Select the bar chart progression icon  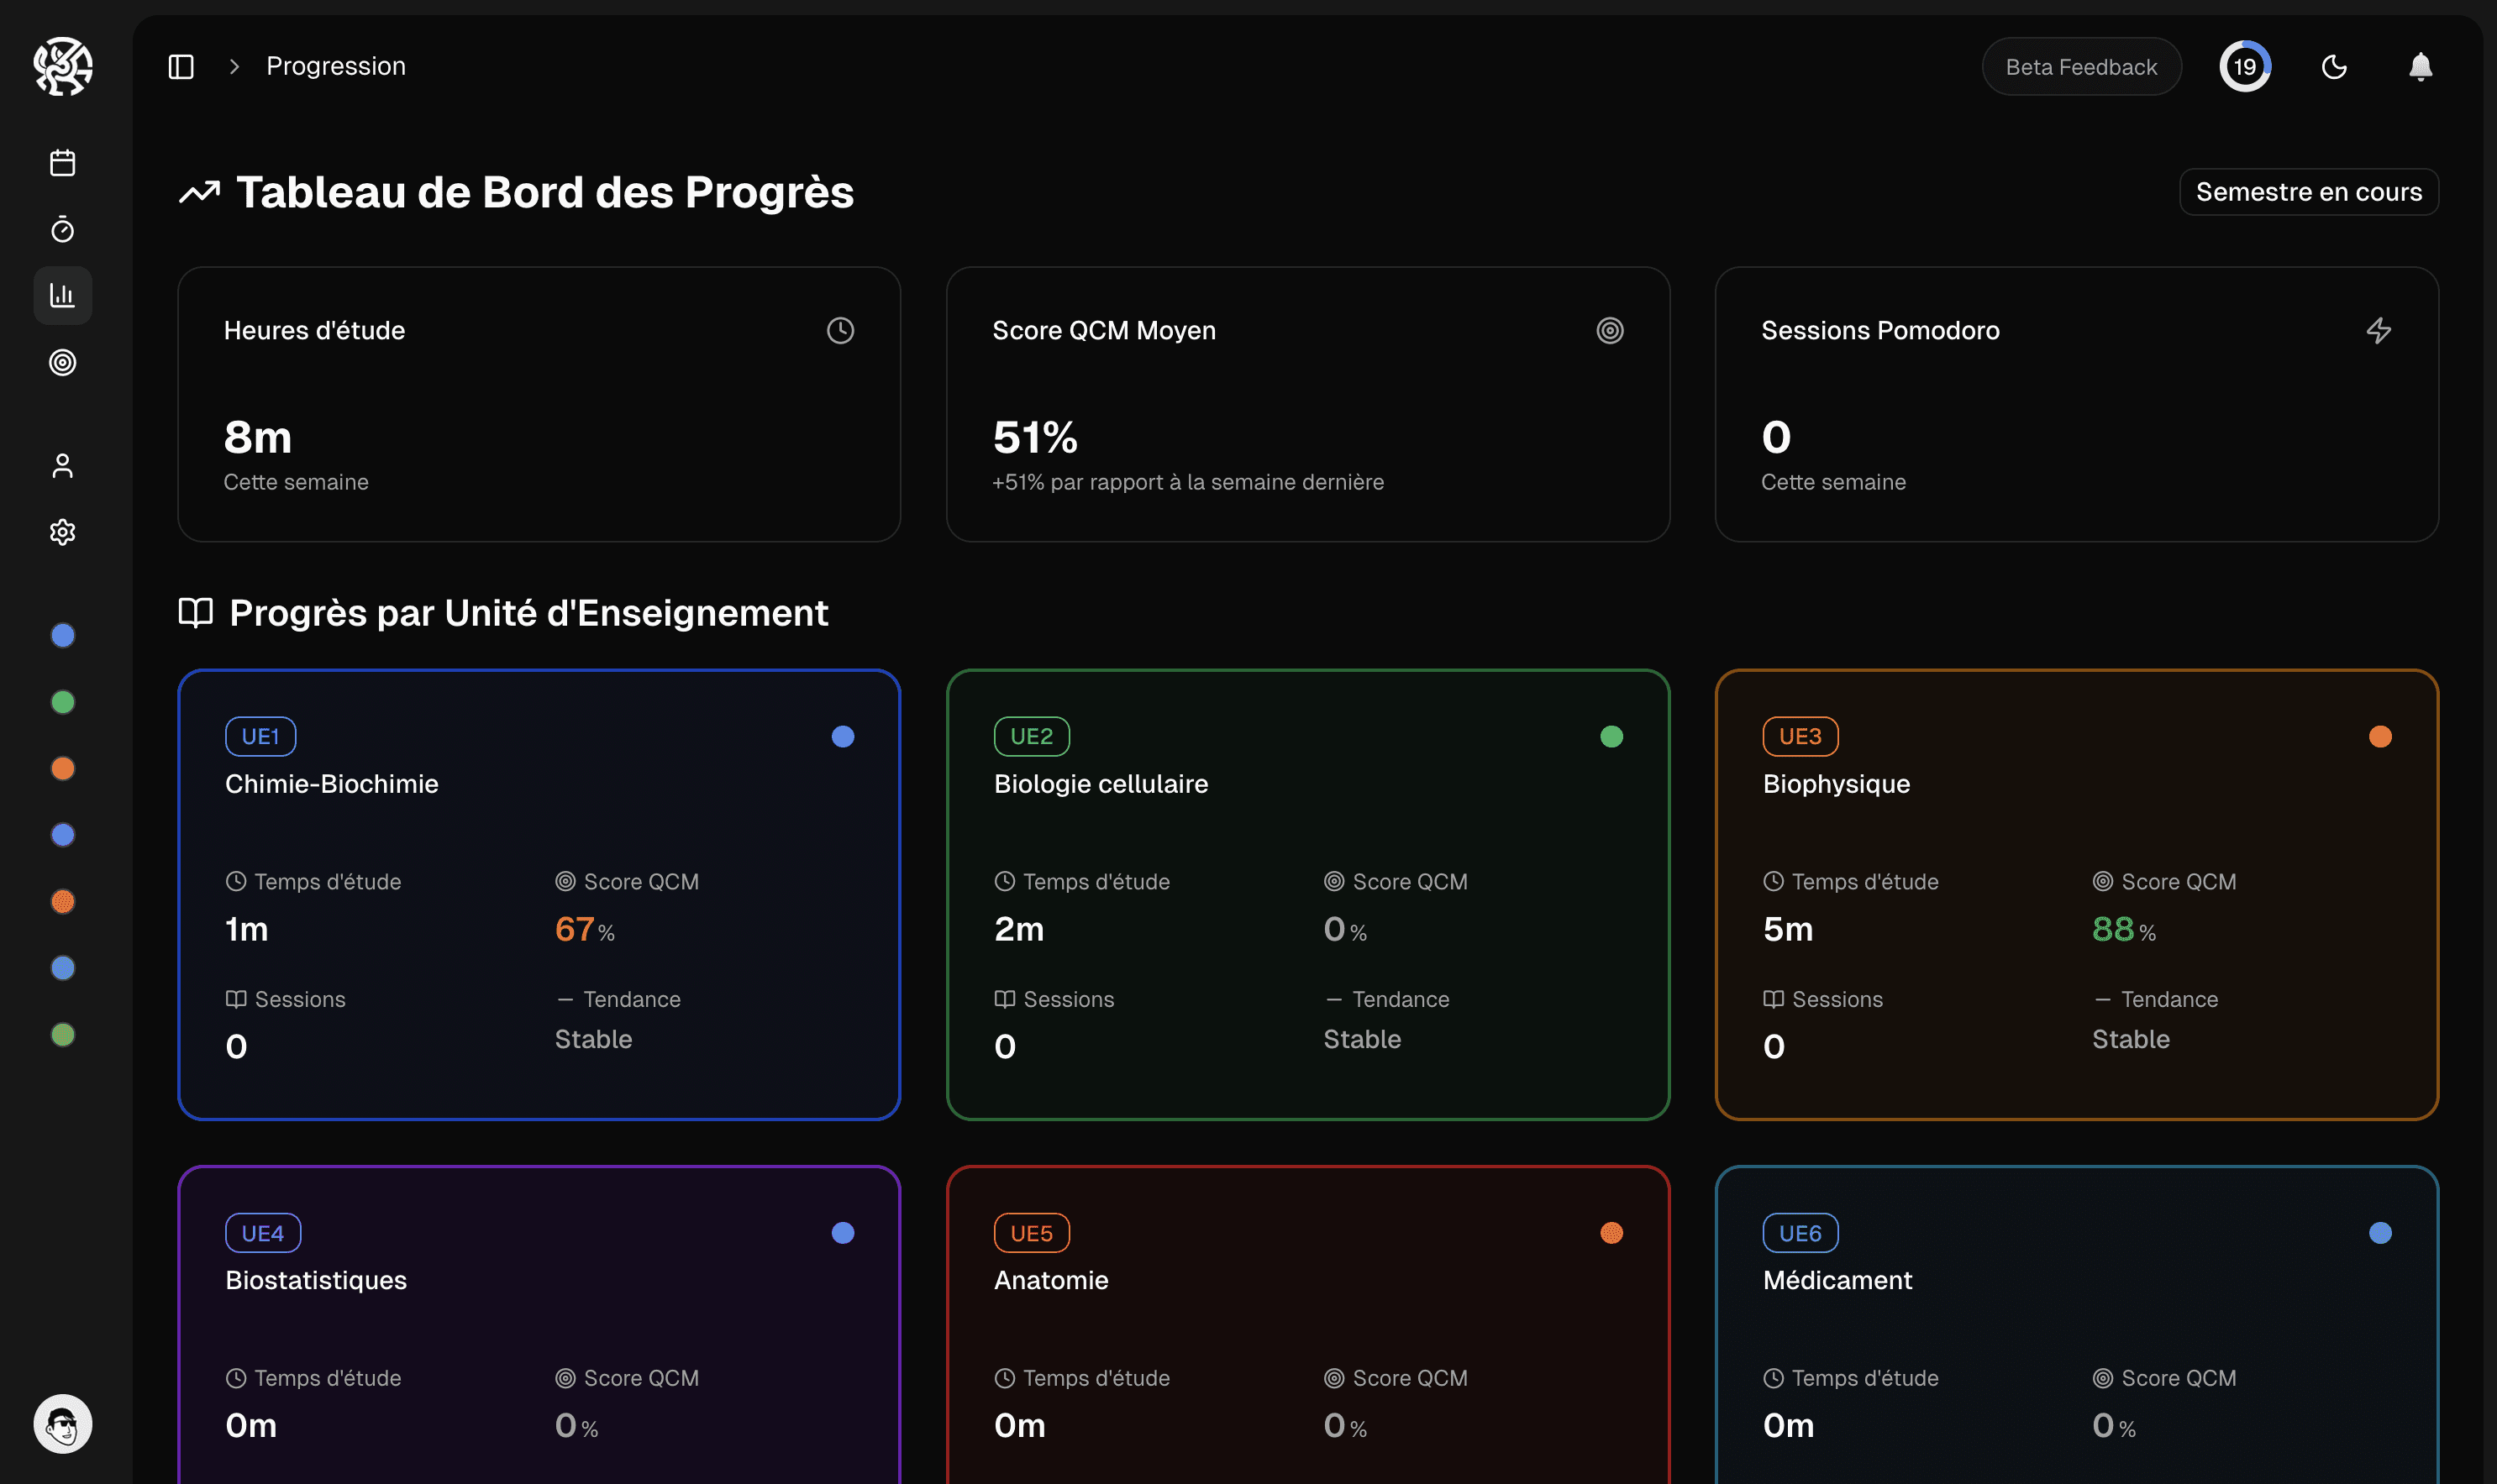click(x=62, y=295)
